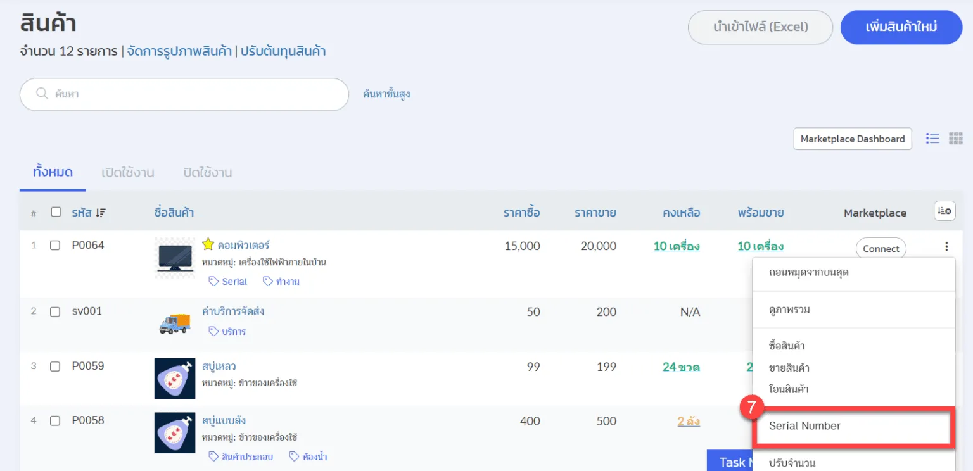Click the เพิ่มสินค้าใหม่ button
The image size is (973, 471).
point(901,27)
